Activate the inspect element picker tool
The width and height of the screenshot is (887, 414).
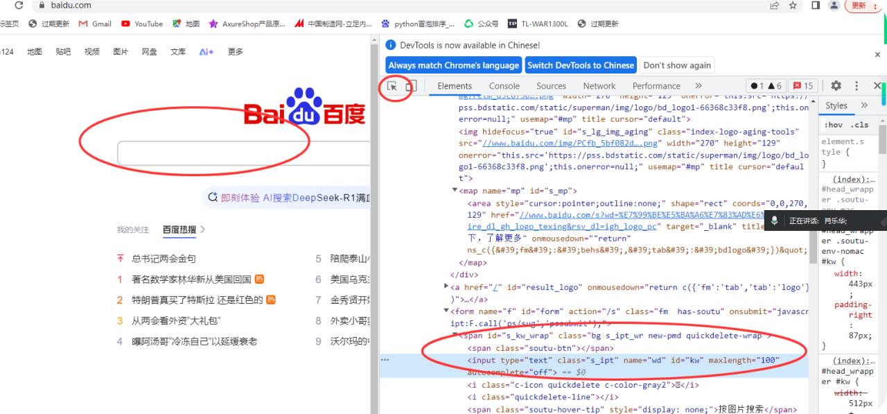point(392,86)
